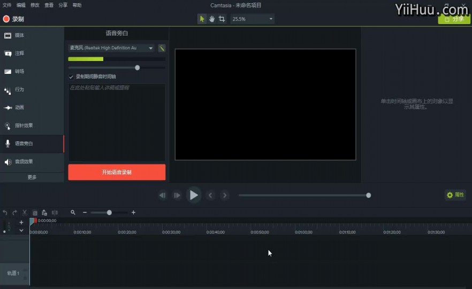Open the 音频效果 audio effects tab
The image size is (472, 289).
(x=32, y=162)
